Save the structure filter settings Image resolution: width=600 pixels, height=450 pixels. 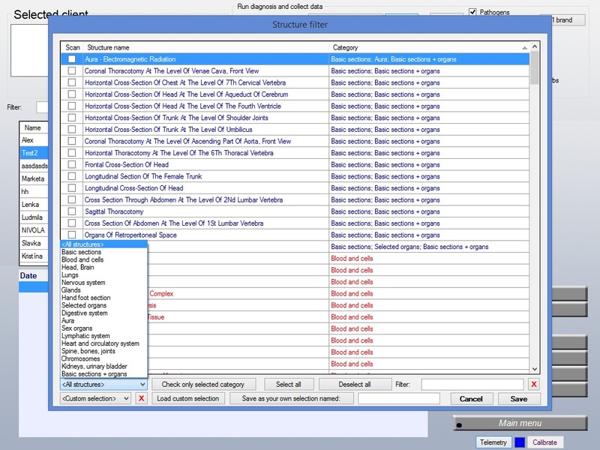[x=519, y=399]
